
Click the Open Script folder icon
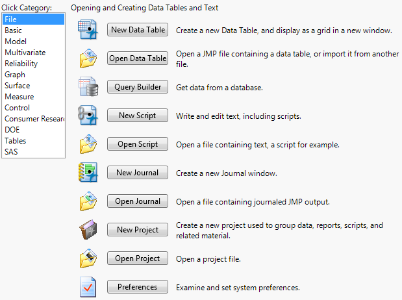point(87,144)
